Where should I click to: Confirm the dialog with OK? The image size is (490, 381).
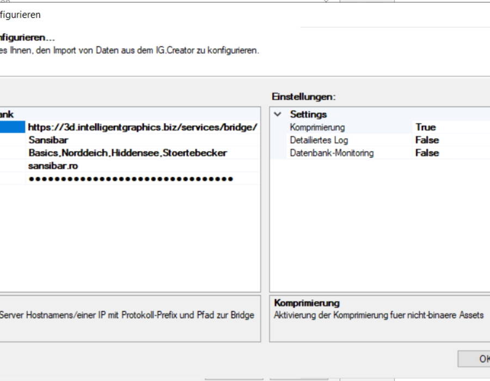tap(474, 359)
